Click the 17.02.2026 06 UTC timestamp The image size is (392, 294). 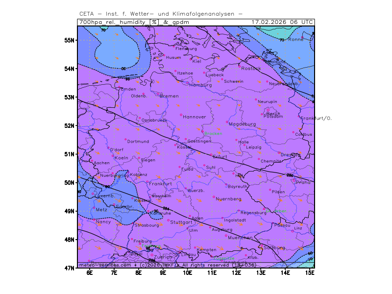coord(282,22)
